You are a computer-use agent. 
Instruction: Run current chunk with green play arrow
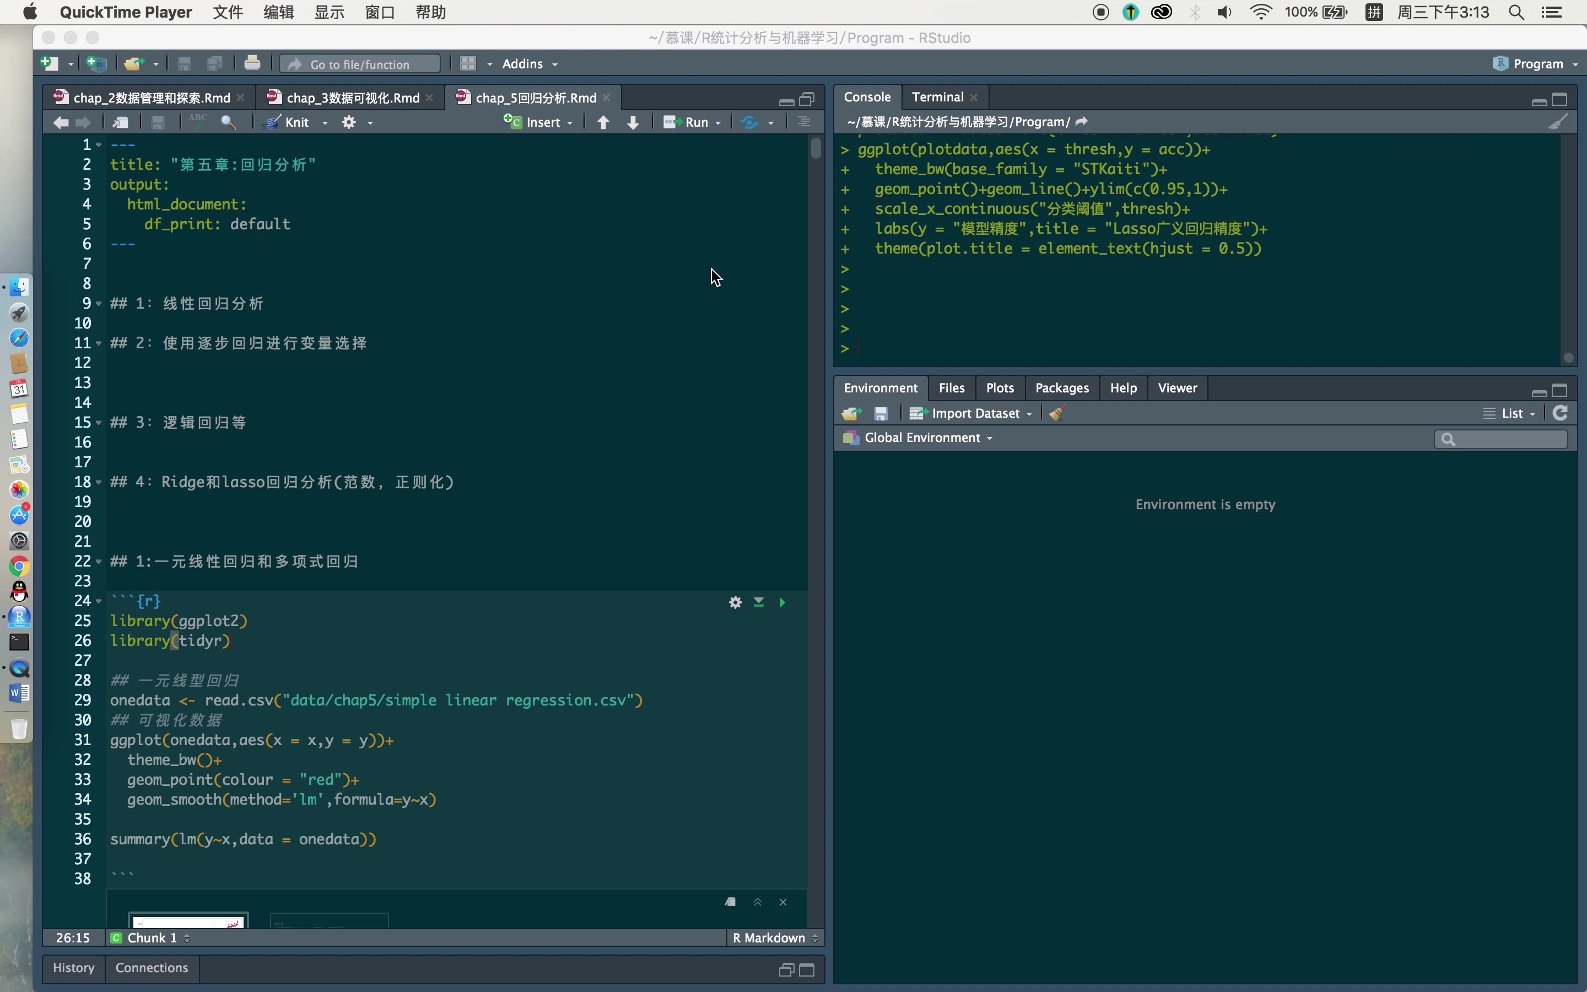coord(782,602)
